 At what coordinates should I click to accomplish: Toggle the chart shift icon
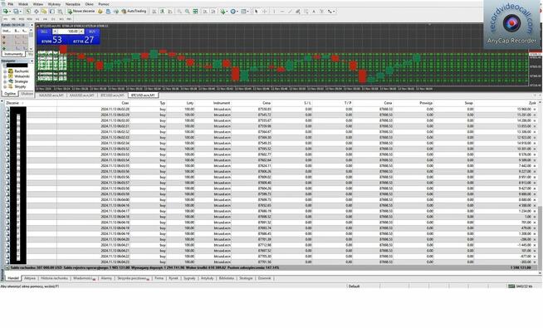pos(213,12)
